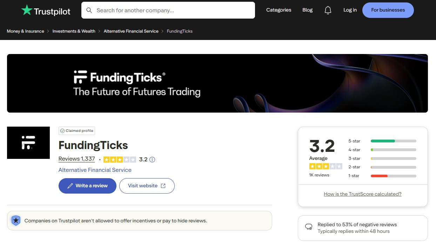Screen dimensions: 436x242
Task: Visit the Alternative Financial Service category
Action: pyautogui.click(x=95, y=170)
